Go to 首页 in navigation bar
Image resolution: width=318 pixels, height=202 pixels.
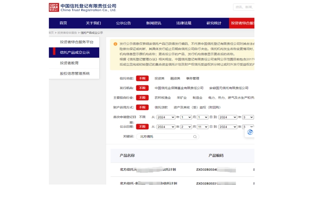coord(63,23)
